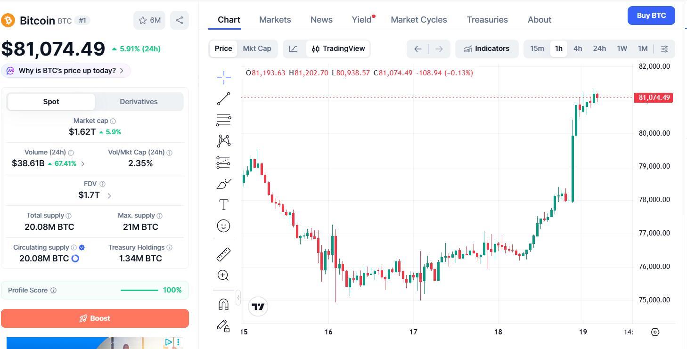Switch to simple line chart icon

pyautogui.click(x=294, y=49)
